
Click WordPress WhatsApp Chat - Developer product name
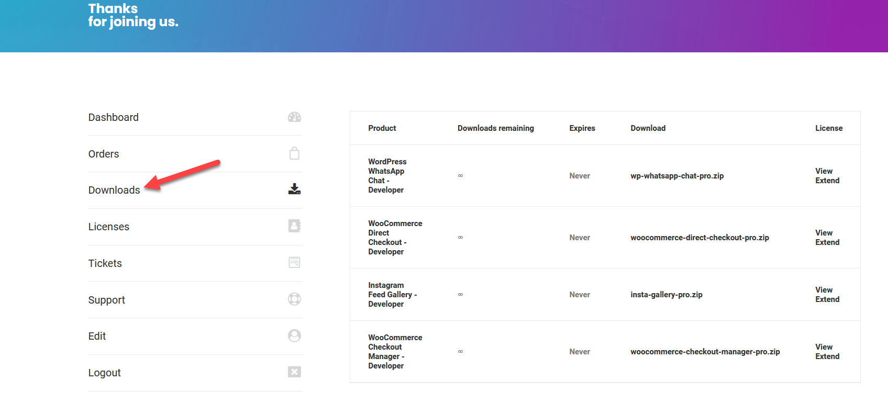(387, 176)
